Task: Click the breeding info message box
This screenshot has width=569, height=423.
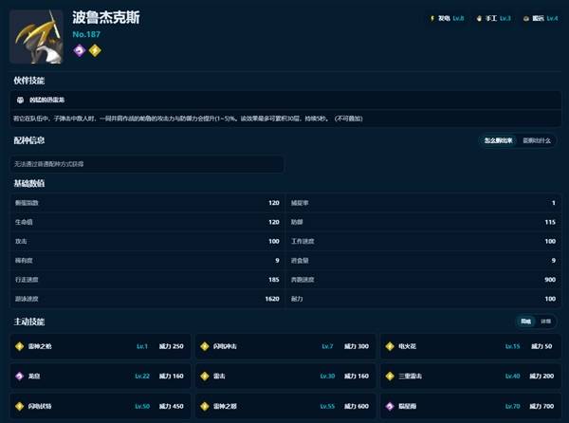Action: point(147,164)
